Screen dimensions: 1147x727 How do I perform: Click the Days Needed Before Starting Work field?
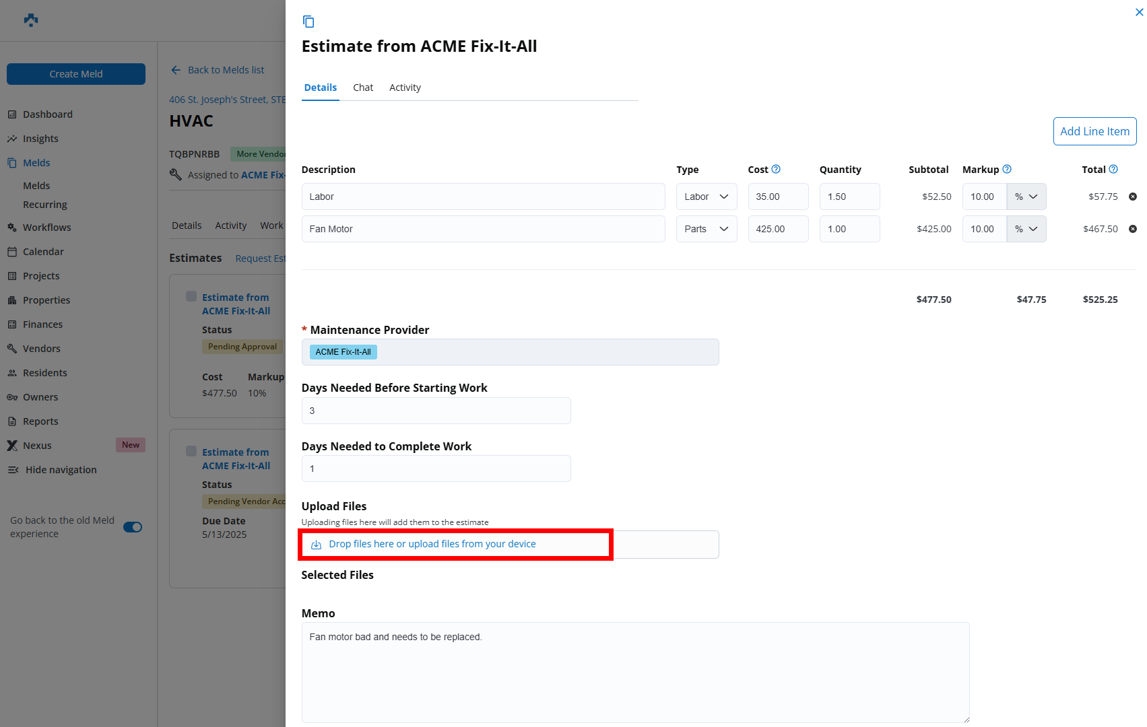pos(436,411)
